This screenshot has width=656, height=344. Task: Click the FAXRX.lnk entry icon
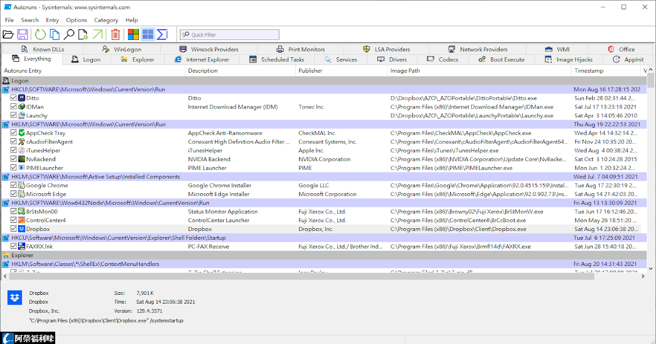pos(22,246)
